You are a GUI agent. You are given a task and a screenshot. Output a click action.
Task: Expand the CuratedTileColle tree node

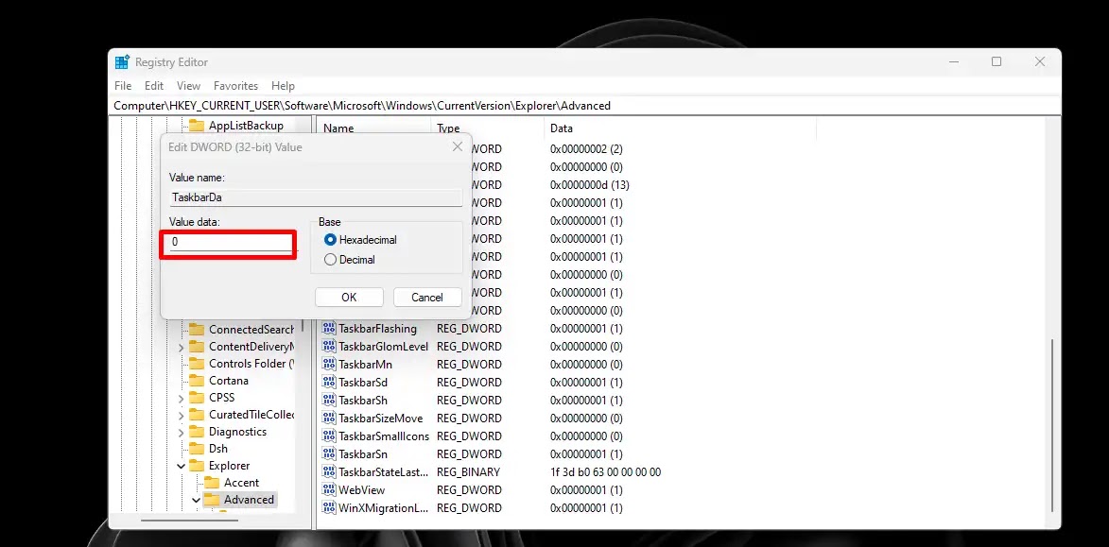[181, 415]
